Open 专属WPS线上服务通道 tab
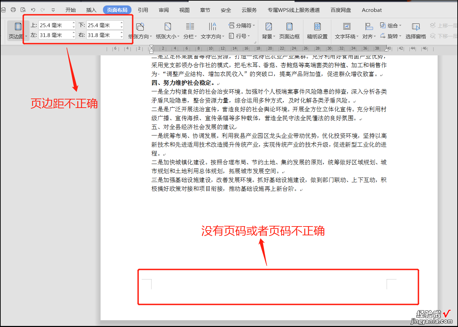The height and width of the screenshot is (327, 458). pos(294,10)
